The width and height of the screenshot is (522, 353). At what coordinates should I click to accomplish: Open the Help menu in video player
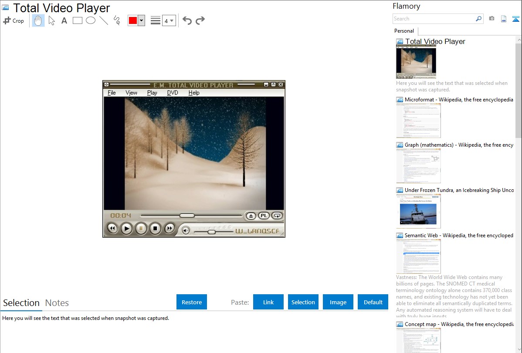pyautogui.click(x=194, y=93)
